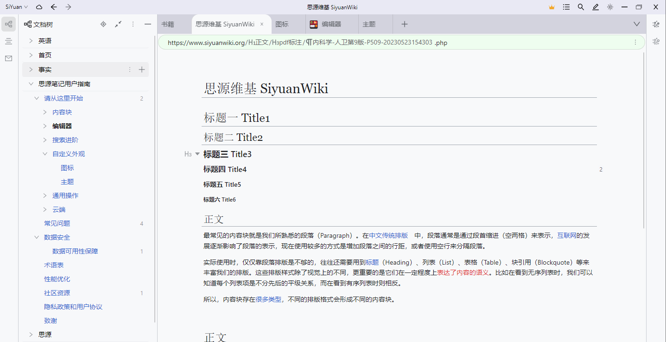The height and width of the screenshot is (342, 666).
Task: Select the outline panel icon in left sidebar
Action: (x=8, y=41)
